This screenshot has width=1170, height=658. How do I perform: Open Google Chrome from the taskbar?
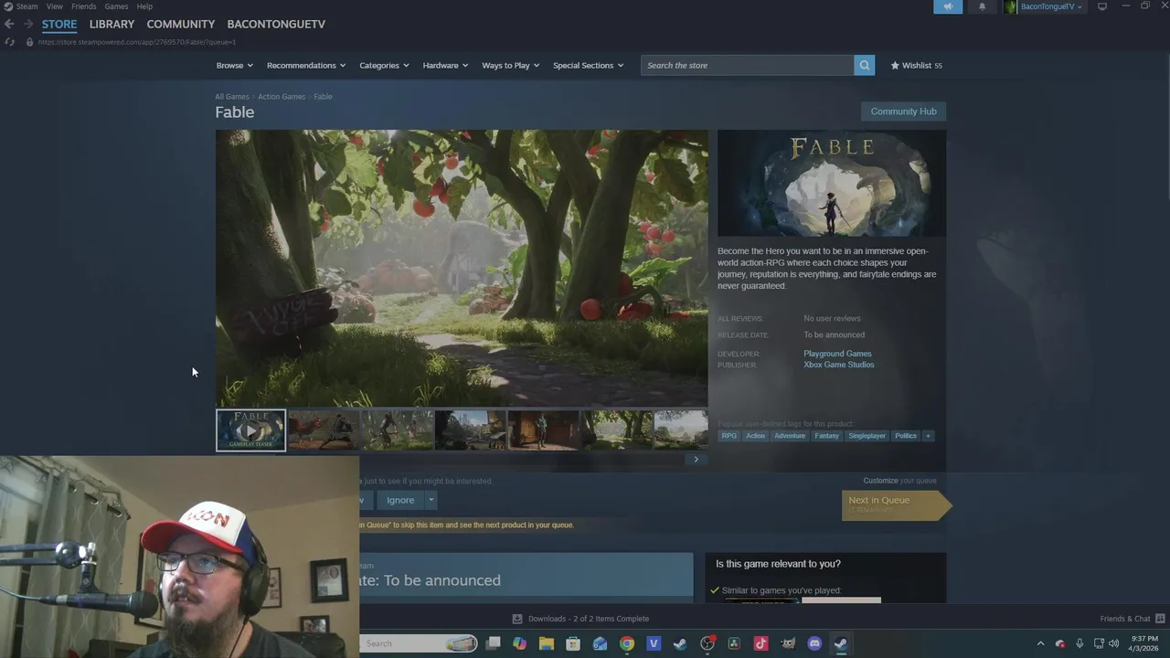pyautogui.click(x=627, y=643)
